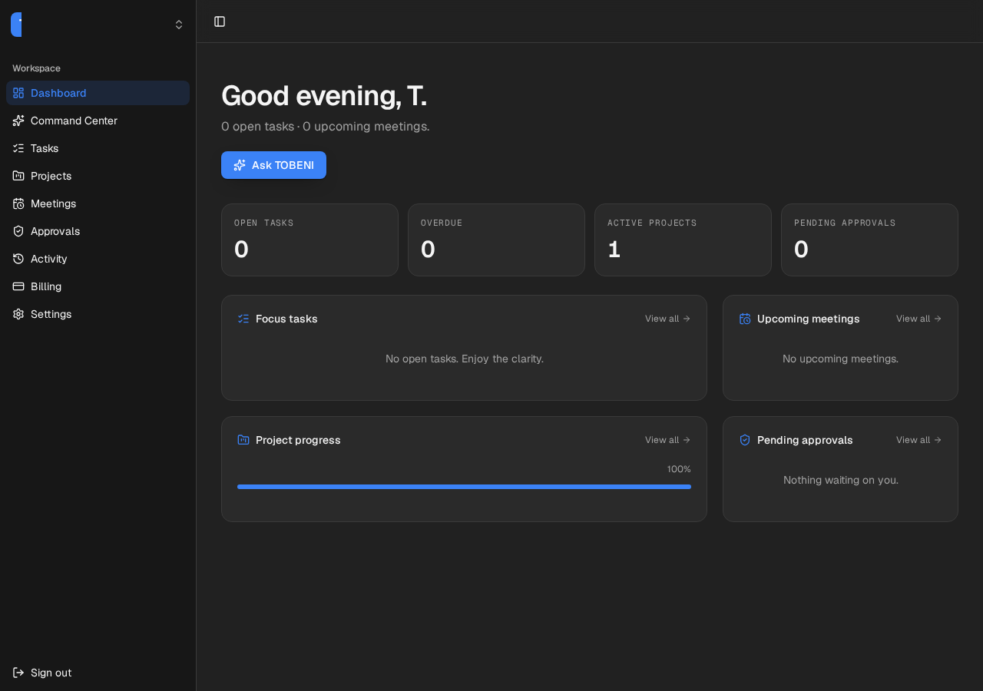
Task: Click the Meetings calendar icon in sidebar
Action: pos(18,203)
